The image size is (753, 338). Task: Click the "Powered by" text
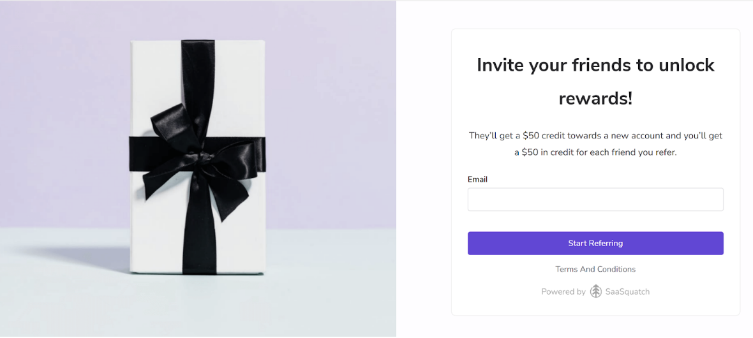(x=563, y=291)
